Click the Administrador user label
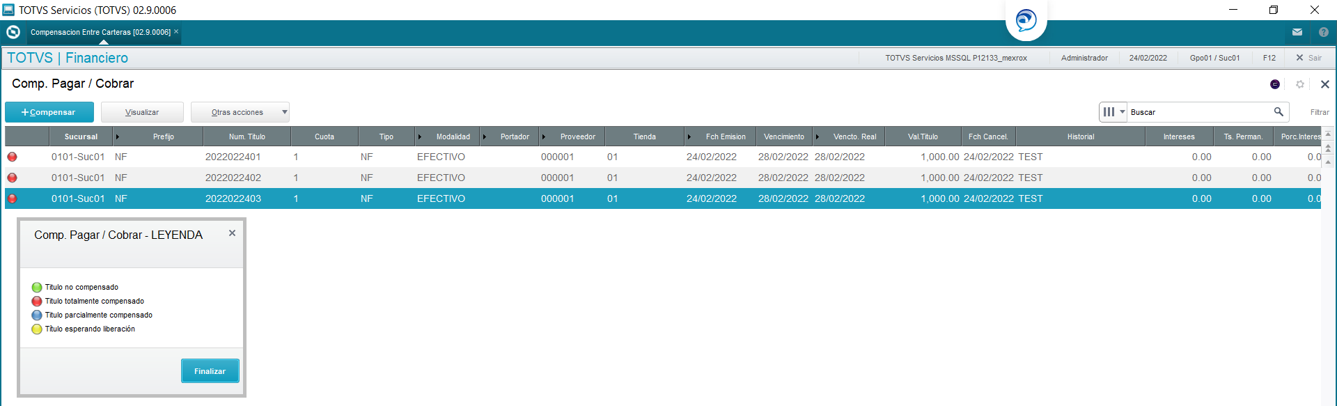Screen dimensions: 1337x406 (x=1084, y=58)
